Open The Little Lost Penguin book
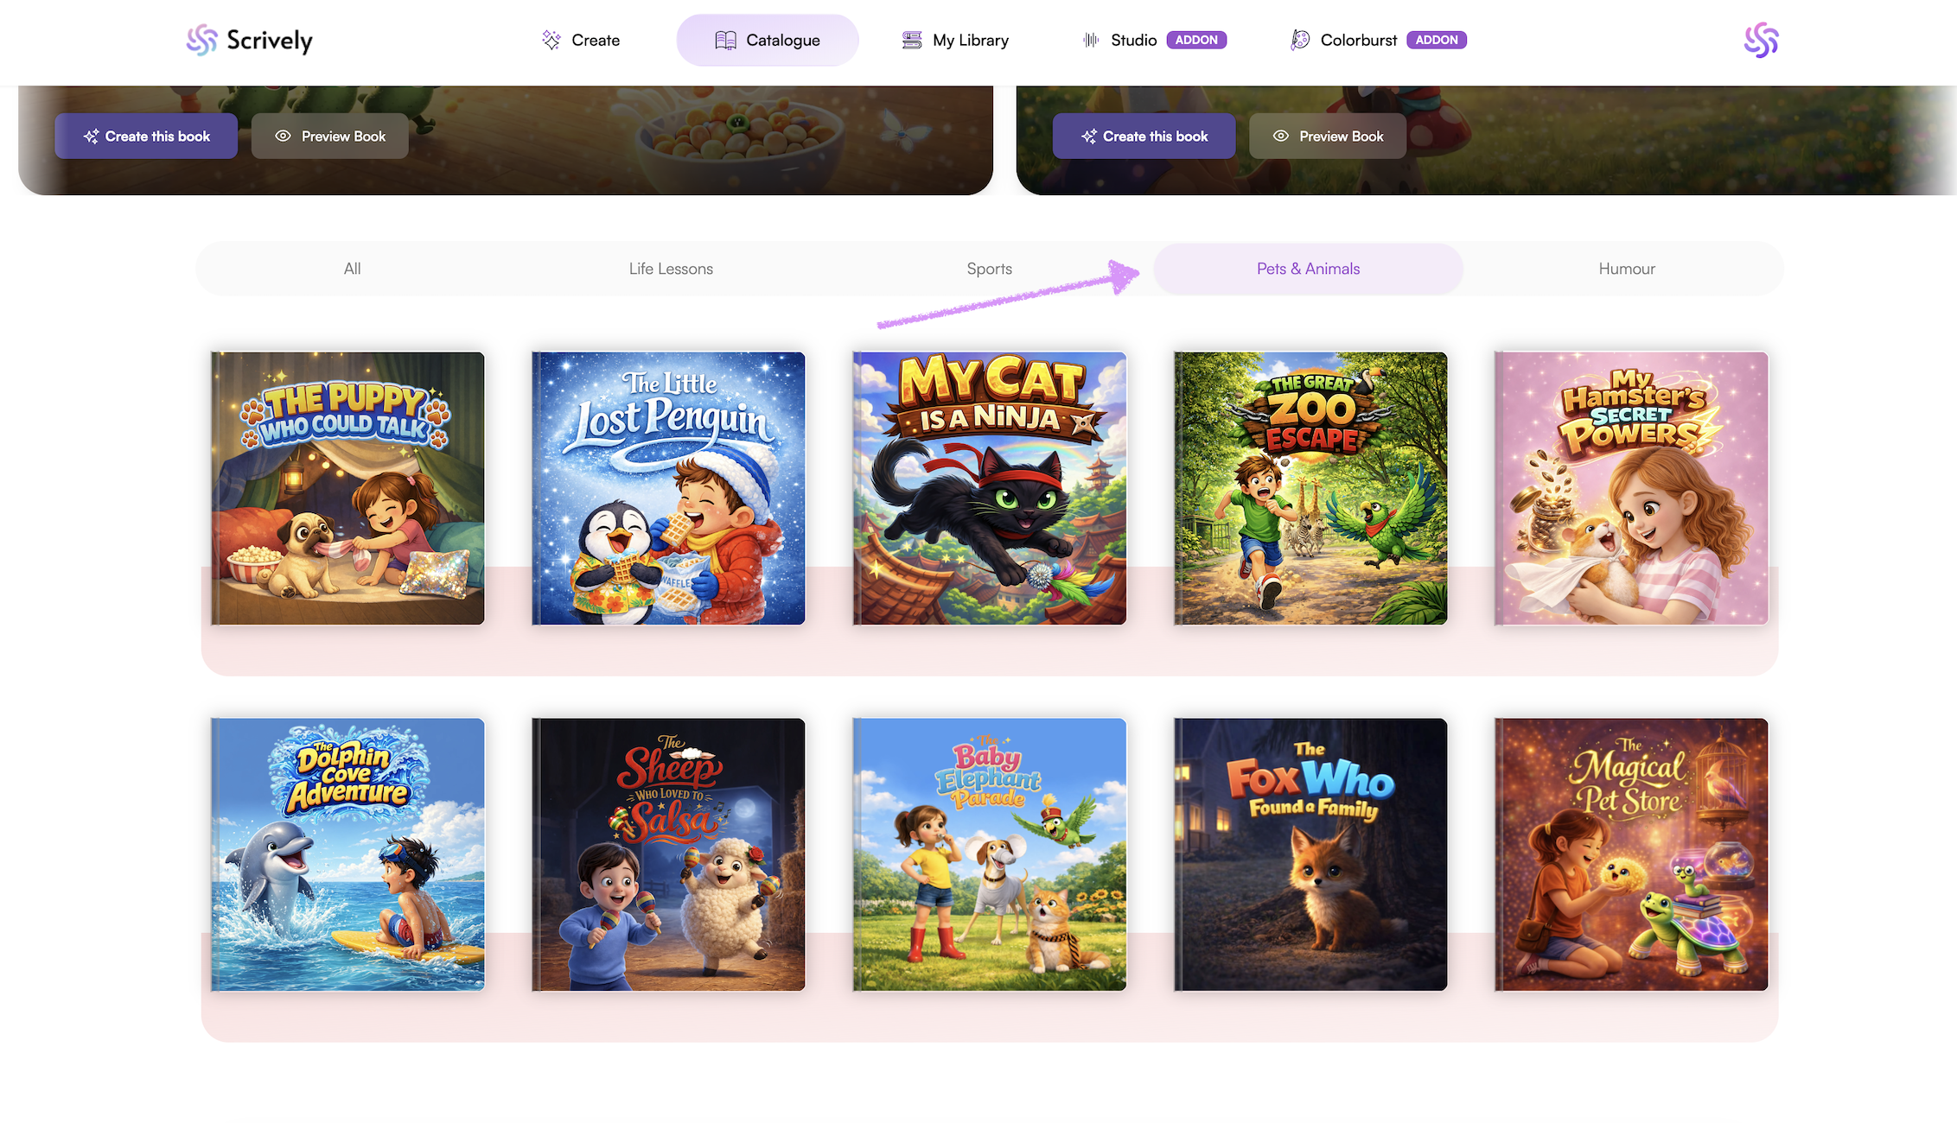 [x=668, y=488]
